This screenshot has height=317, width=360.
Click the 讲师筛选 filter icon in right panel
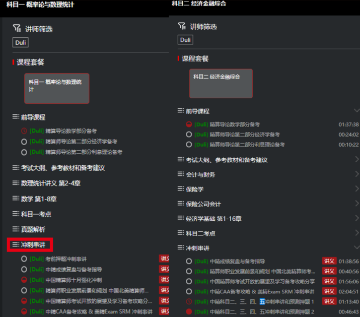[182, 26]
